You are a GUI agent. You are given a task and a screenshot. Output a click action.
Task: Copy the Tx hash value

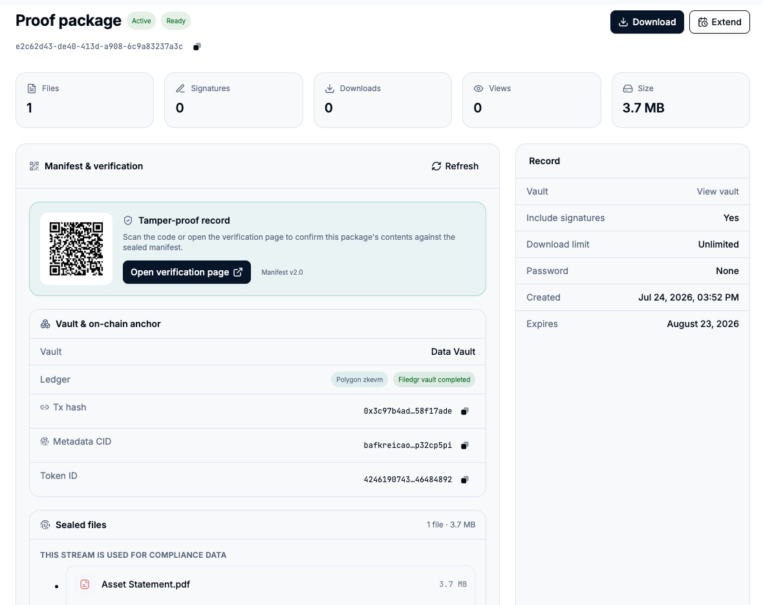pyautogui.click(x=465, y=412)
